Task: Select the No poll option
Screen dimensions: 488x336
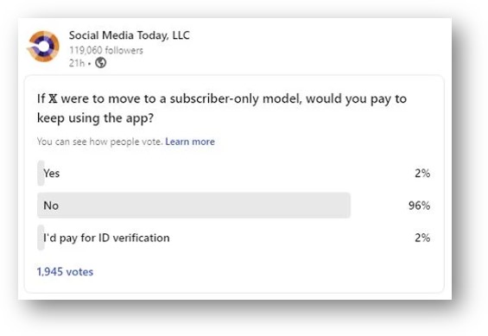Action: coord(234,206)
